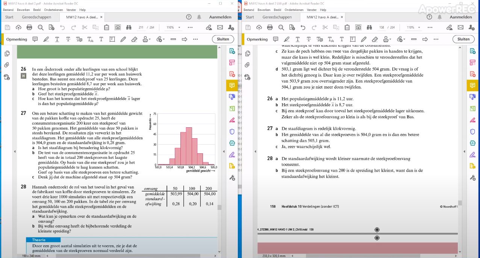
Task: Close the MW12 havo A deel tab in right window
Action: [342, 17]
